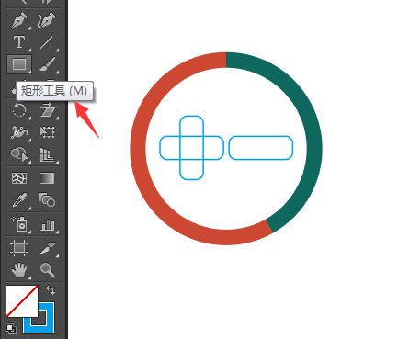
Task: Select the Curvature tool
Action: [x=47, y=20]
